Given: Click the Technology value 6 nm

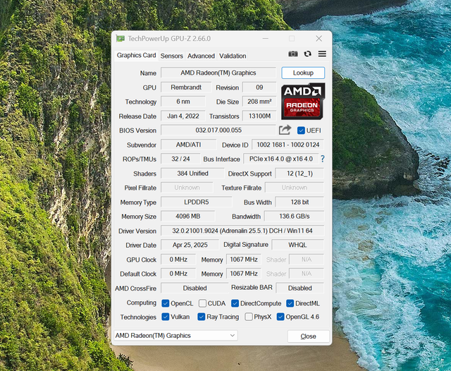Looking at the screenshot, I should point(183,102).
